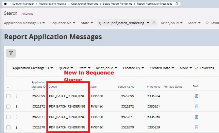Expand Print Job Id dropdown in table filter bar
Viewport: 219px width, 133px height.
point(107,68)
